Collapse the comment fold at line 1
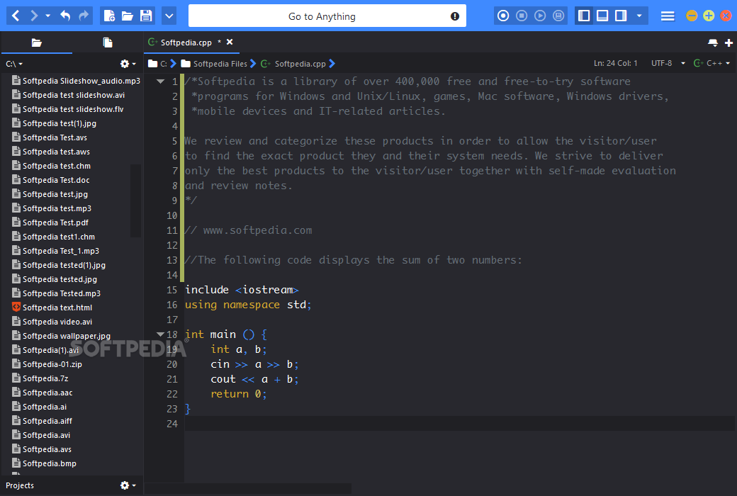Image resolution: width=737 pixels, height=496 pixels. (x=160, y=81)
